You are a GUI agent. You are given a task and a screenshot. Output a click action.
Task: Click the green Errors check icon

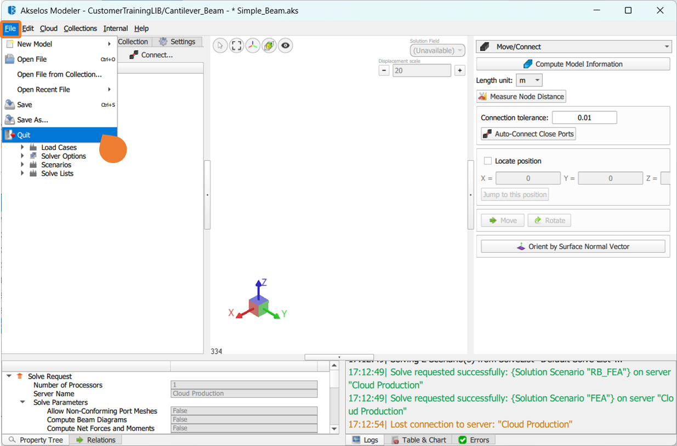(463, 440)
